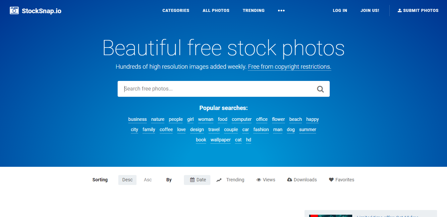This screenshot has width=447, height=217.
Task: Click the Join Us! link
Action: [370, 11]
